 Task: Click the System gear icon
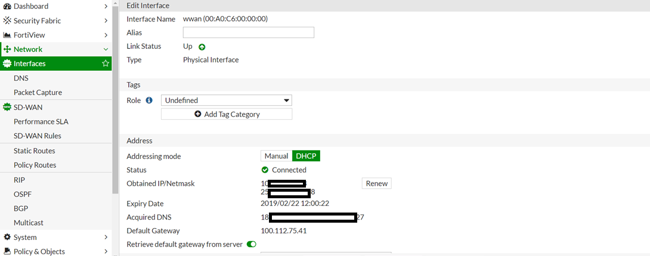pos(8,237)
